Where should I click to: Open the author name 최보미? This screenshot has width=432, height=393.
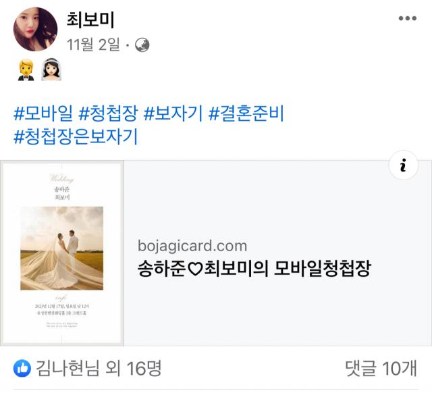90,20
